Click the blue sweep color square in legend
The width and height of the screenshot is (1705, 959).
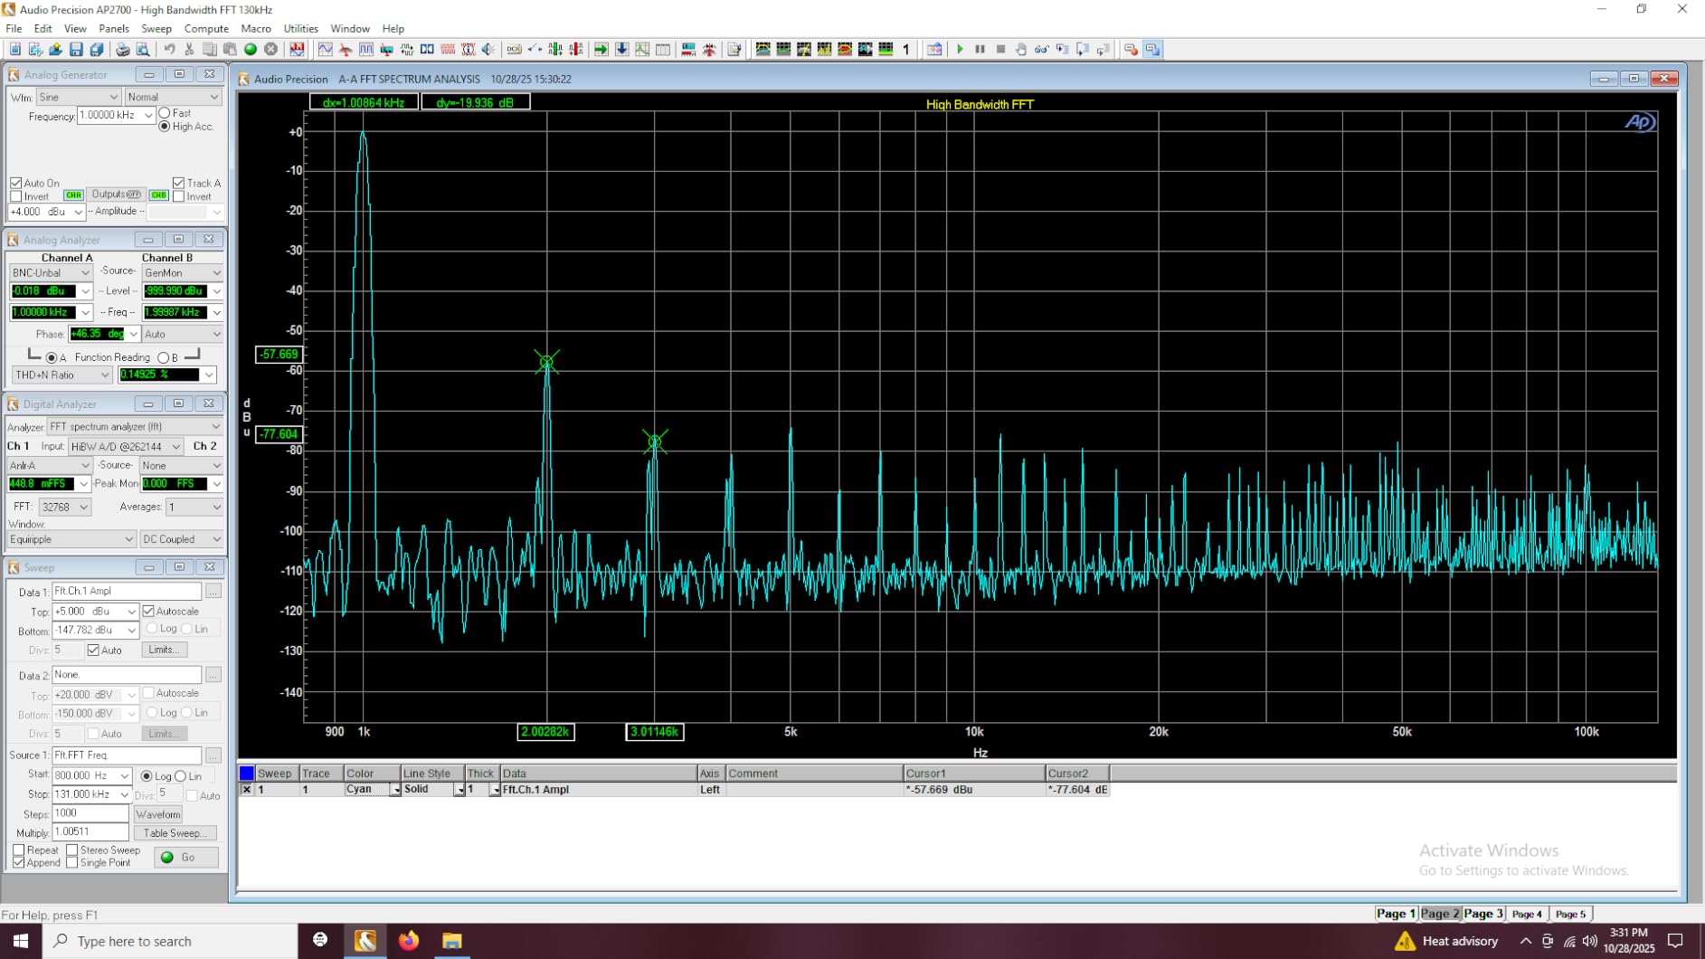coord(246,774)
